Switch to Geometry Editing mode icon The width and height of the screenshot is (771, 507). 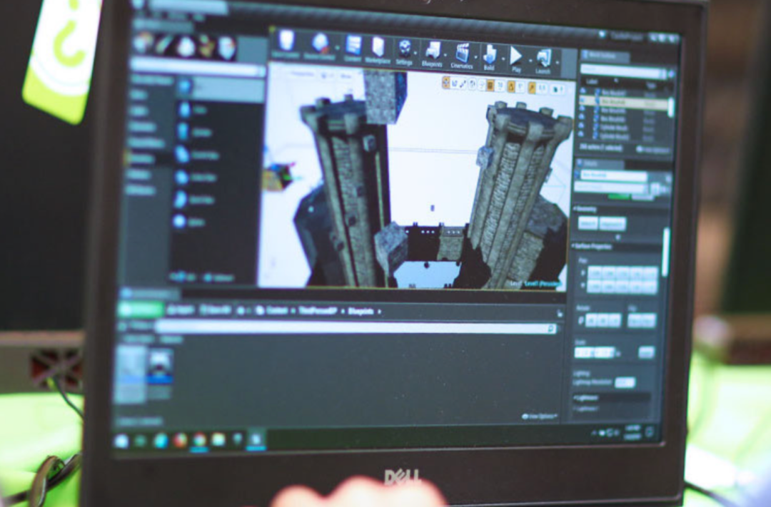[227, 48]
